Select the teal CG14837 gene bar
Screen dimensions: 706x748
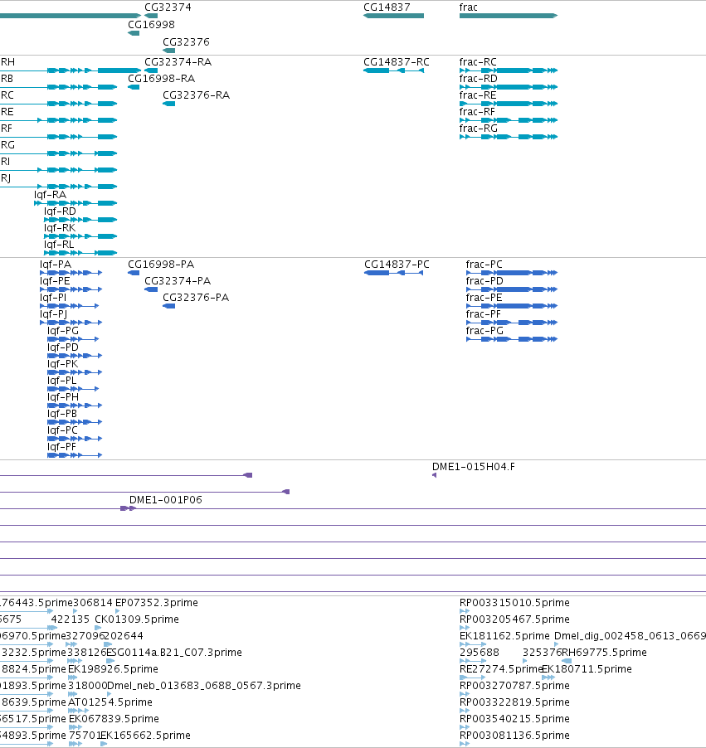pyautogui.click(x=393, y=16)
